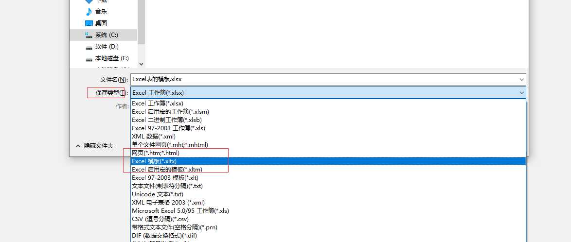Click the desktop icon beside 桌面
This screenshot has width=571, height=242.
pyautogui.click(x=89, y=23)
